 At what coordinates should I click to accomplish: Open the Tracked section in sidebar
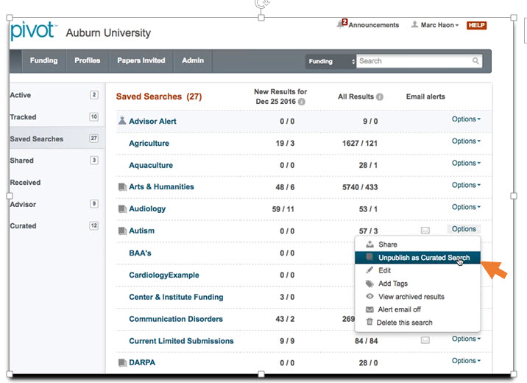coord(24,117)
